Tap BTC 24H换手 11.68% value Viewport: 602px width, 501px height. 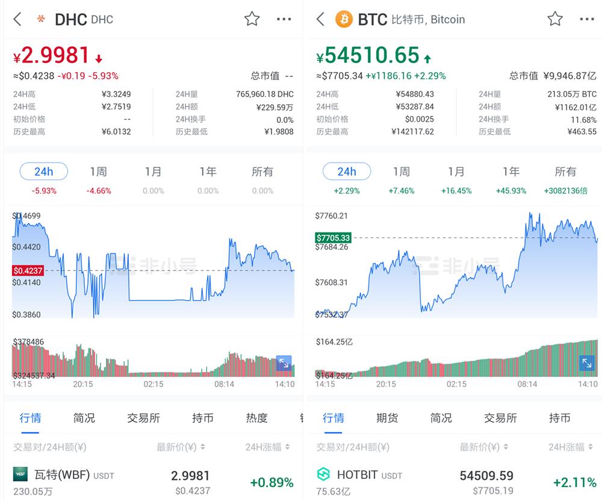click(583, 120)
